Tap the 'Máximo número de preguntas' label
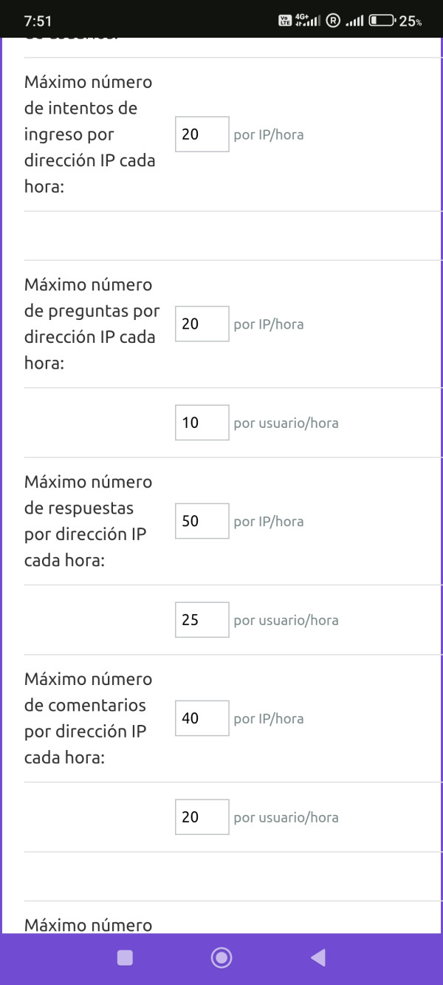This screenshot has height=985, width=443. [92, 324]
